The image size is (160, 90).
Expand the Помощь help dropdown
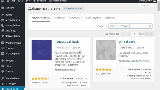point(146,5)
